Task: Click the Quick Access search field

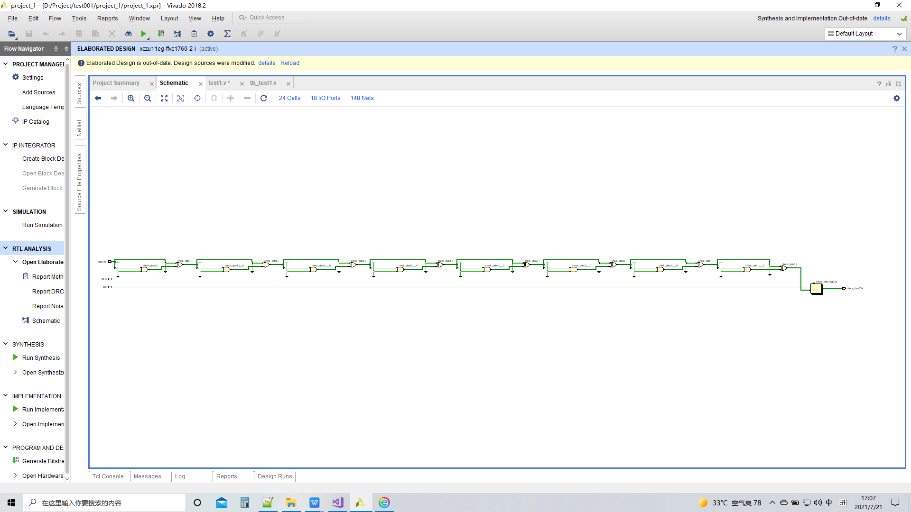Action: 270,18
